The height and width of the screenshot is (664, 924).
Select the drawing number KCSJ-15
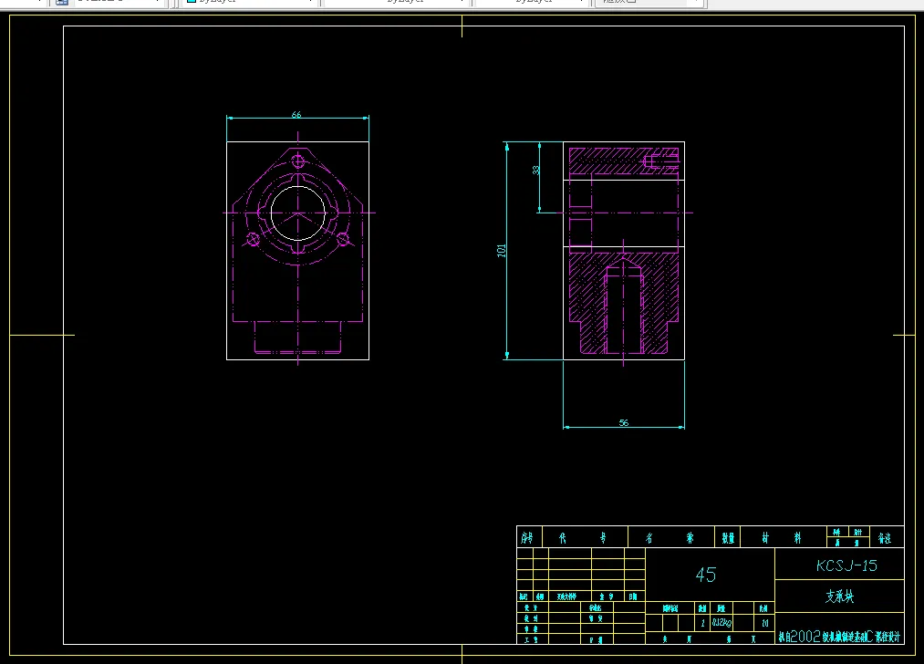pyautogui.click(x=846, y=565)
